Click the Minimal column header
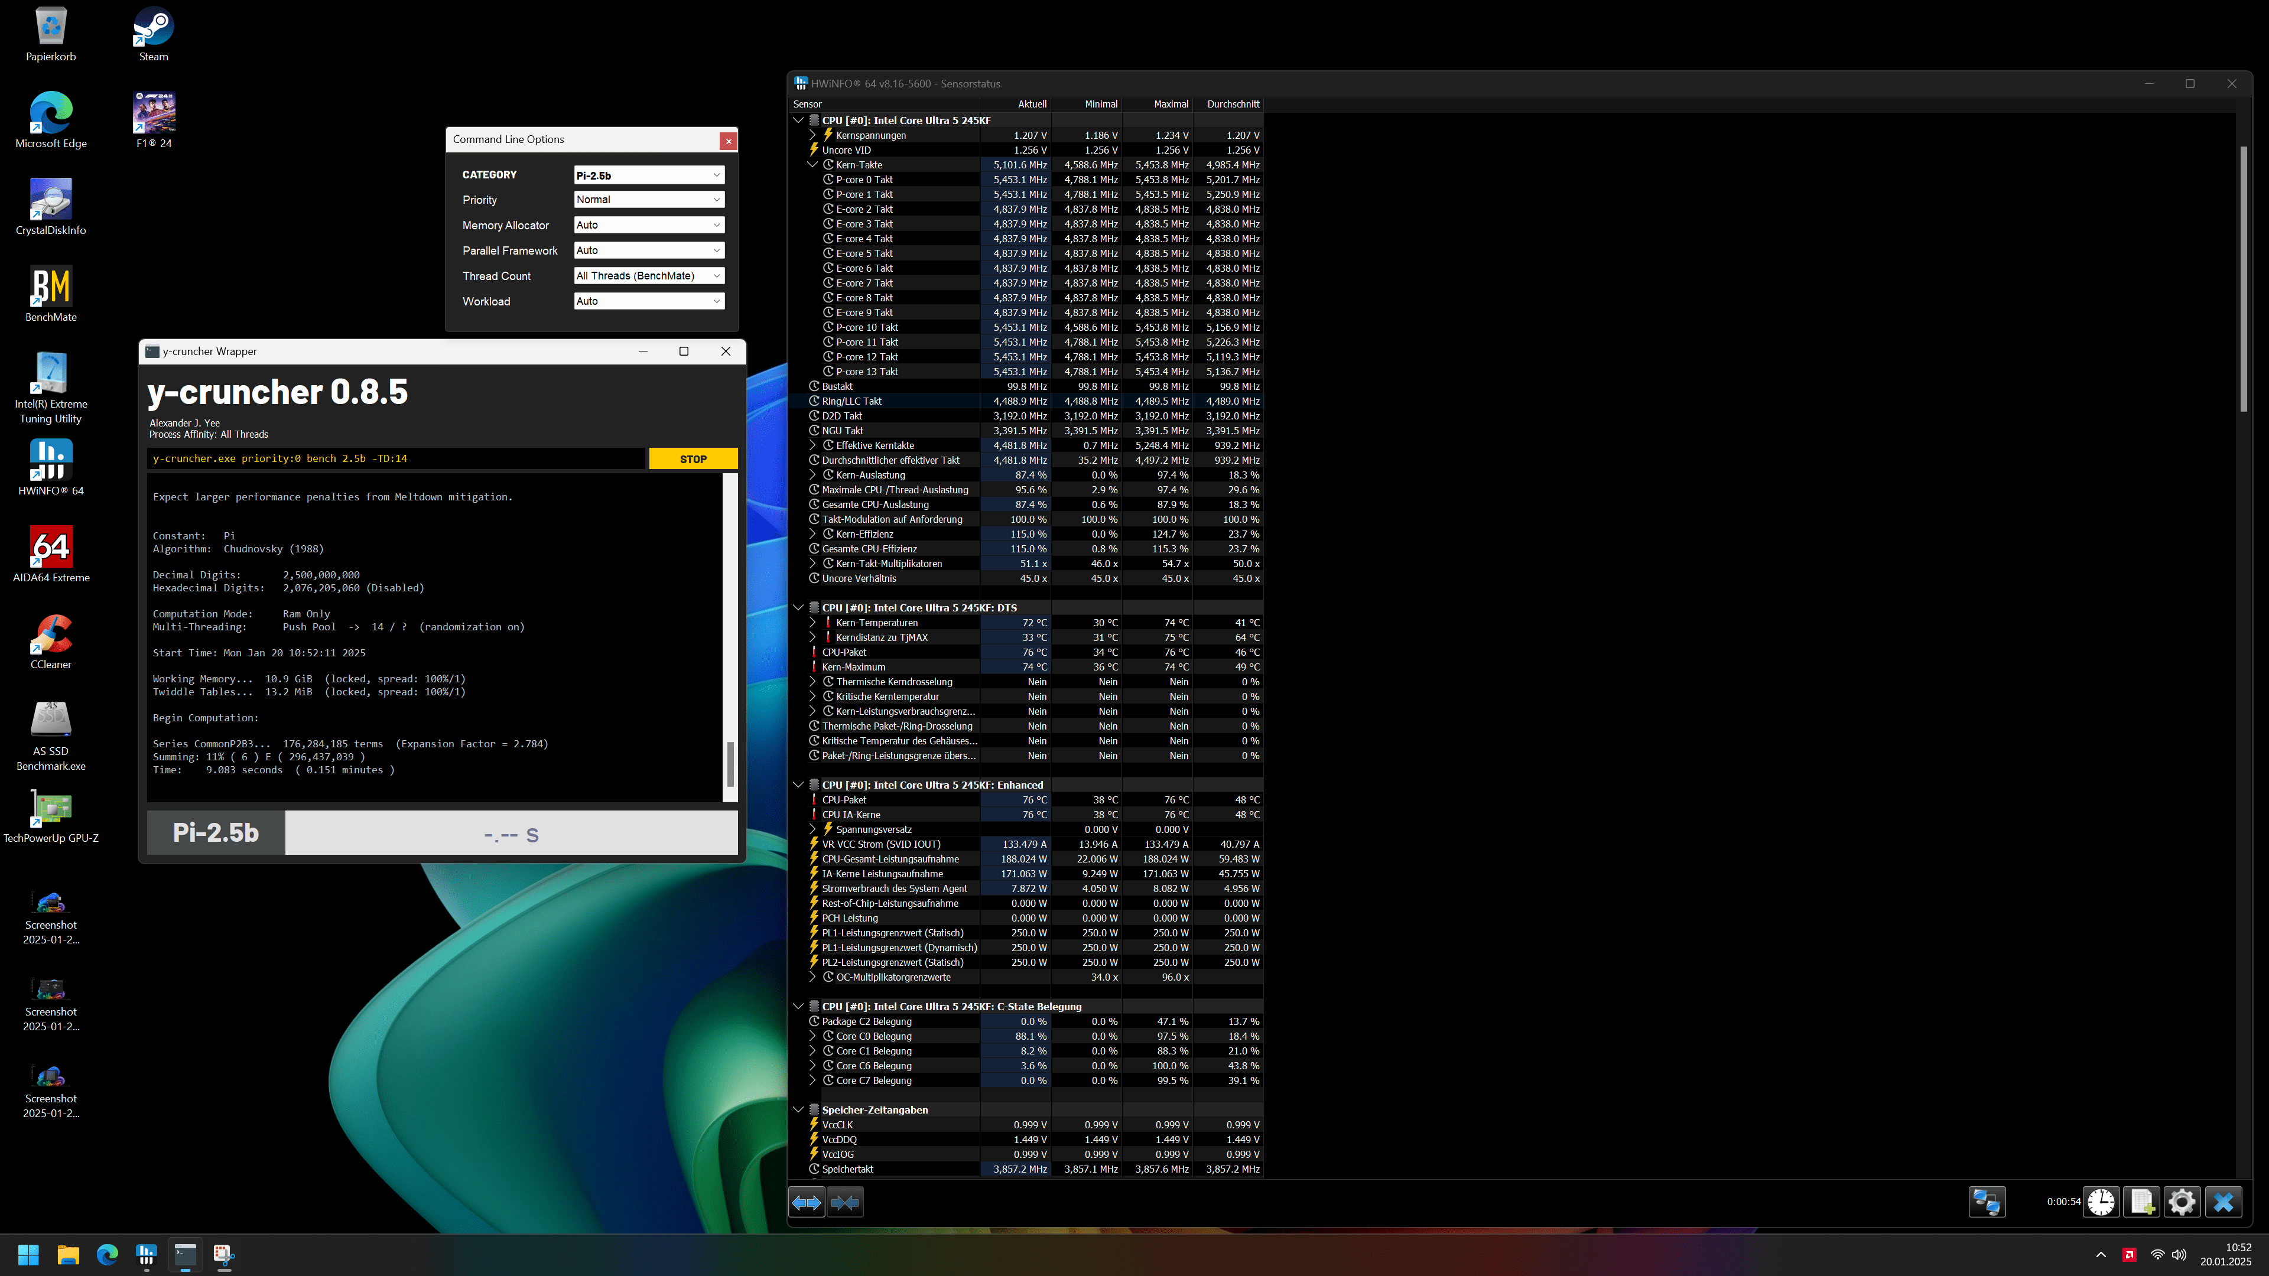This screenshot has width=2269, height=1276. [1087, 104]
